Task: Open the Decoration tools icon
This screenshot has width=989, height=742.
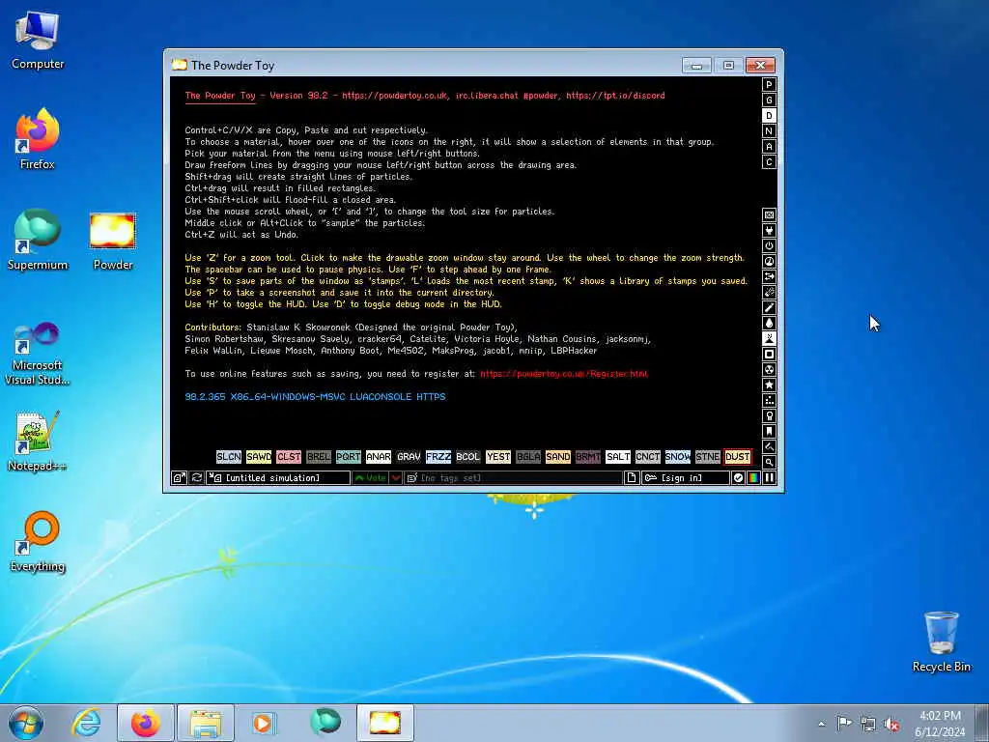Action: 769,446
